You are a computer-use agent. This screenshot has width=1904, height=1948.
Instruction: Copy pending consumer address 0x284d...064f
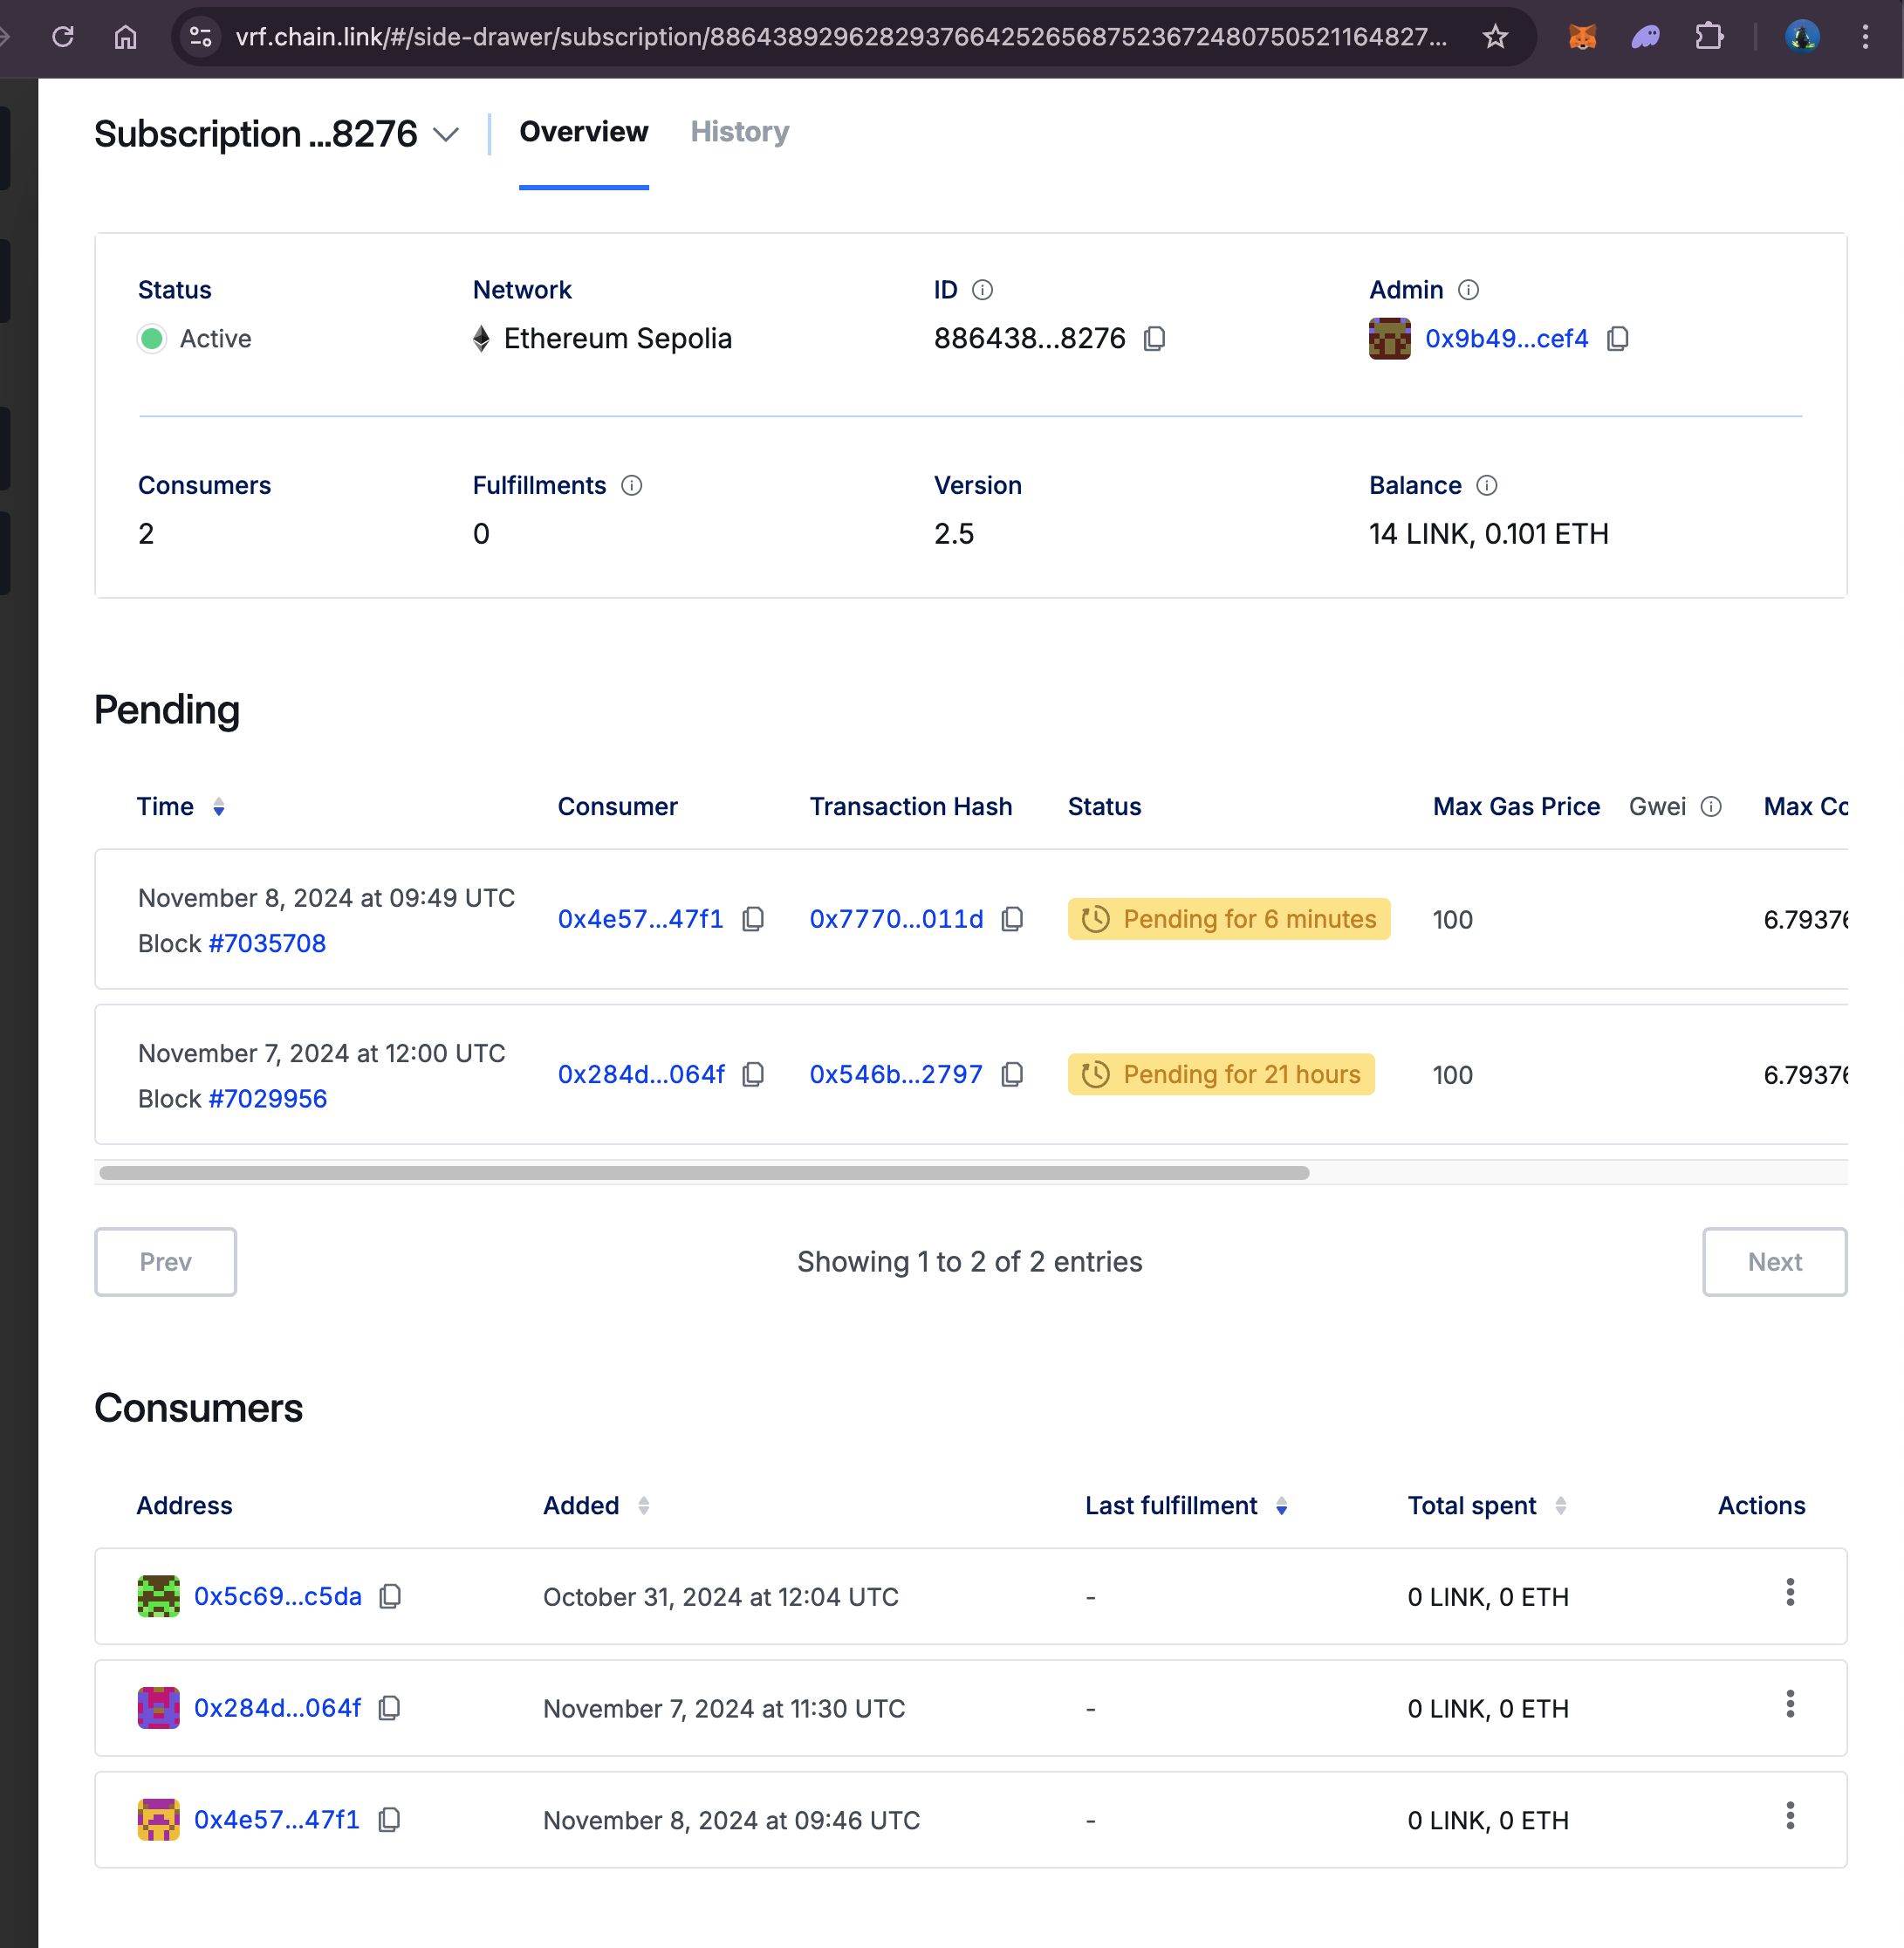[754, 1074]
